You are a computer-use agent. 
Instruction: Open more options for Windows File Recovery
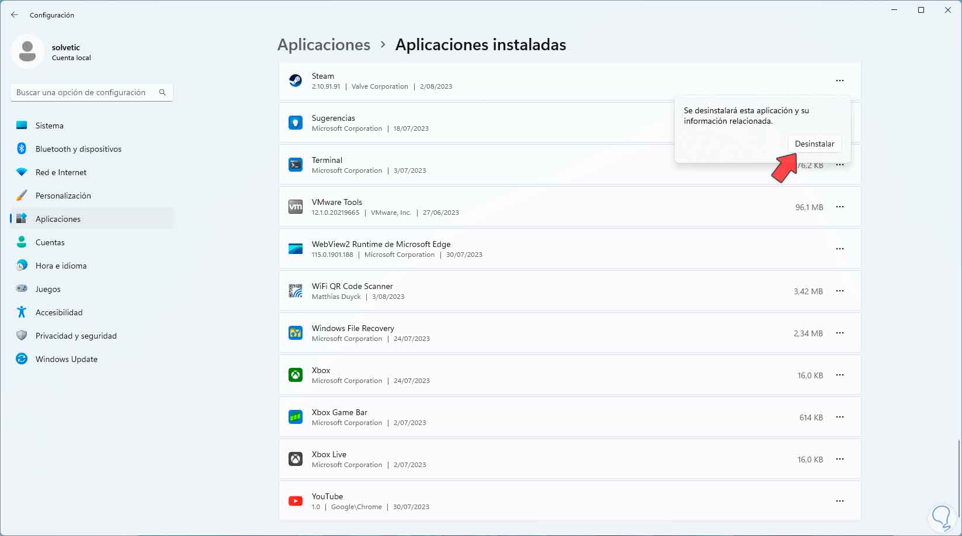pyautogui.click(x=840, y=333)
